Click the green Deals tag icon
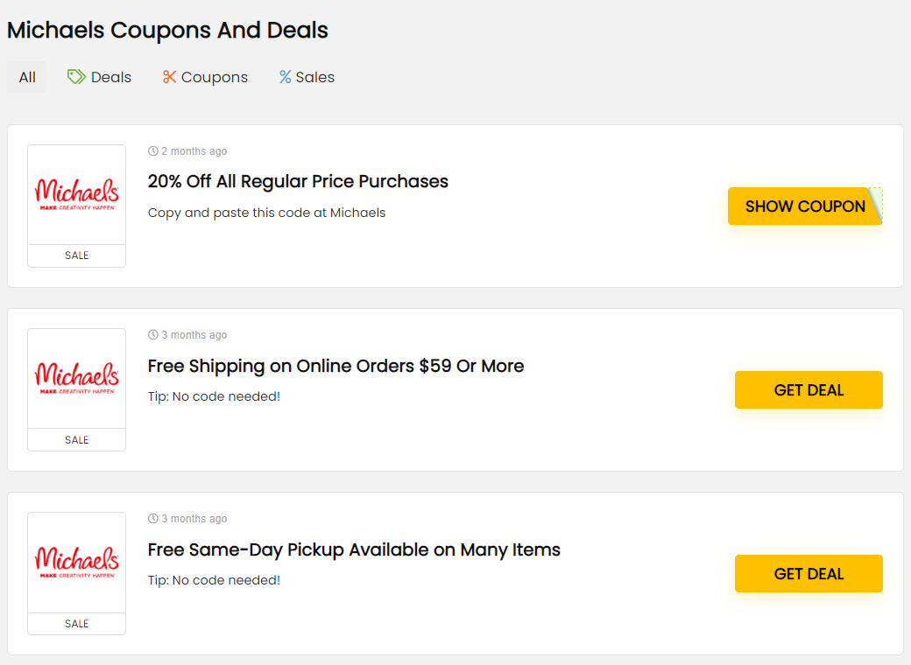The height and width of the screenshot is (665, 911). tap(76, 77)
